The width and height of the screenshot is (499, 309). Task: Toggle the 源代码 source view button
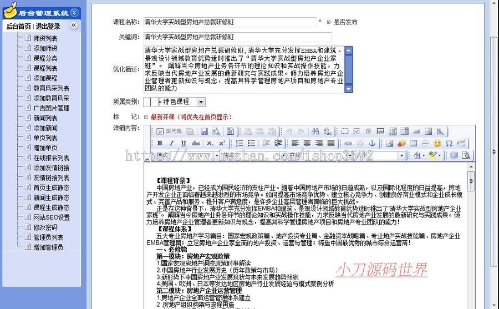point(169,131)
